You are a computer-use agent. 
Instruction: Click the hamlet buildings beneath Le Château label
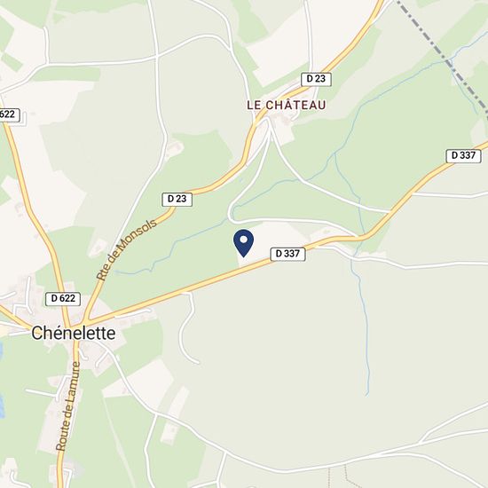click(281, 126)
